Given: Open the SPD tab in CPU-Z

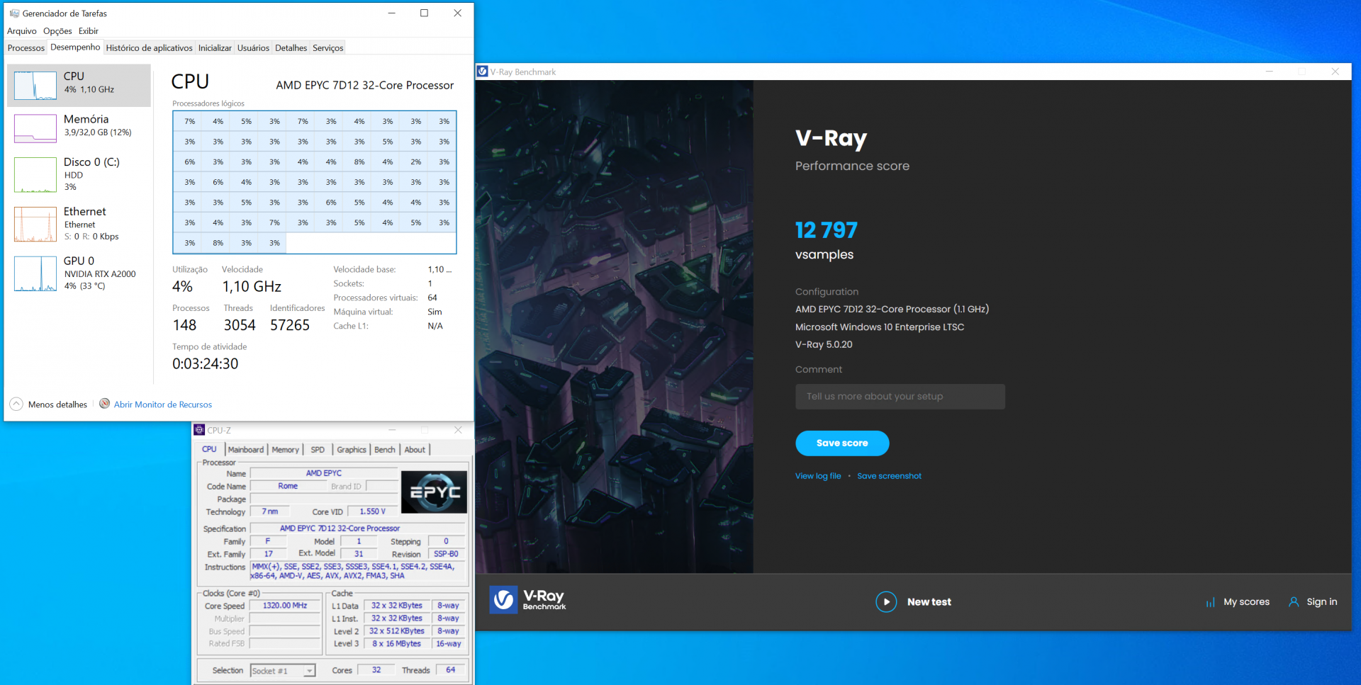Looking at the screenshot, I should coord(318,450).
